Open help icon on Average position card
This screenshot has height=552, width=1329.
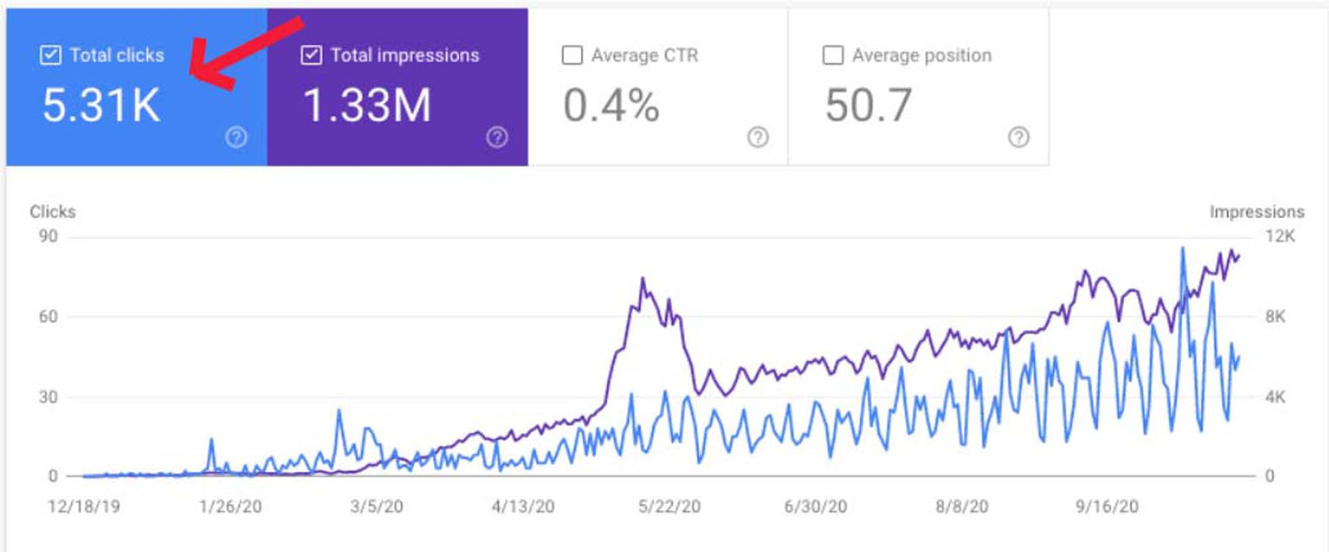pos(1018,138)
